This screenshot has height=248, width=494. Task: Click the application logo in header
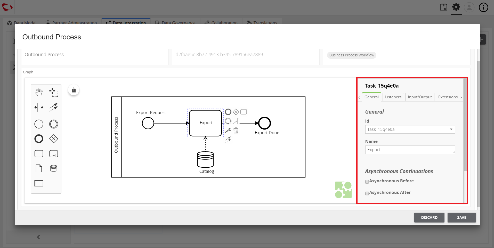click(x=7, y=7)
